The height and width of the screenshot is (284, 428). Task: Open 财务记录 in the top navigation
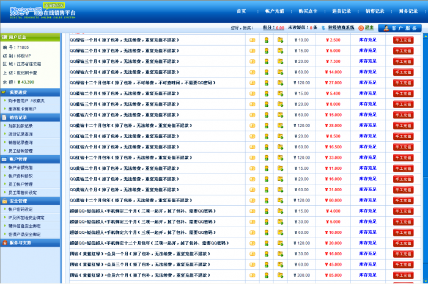coord(408,11)
